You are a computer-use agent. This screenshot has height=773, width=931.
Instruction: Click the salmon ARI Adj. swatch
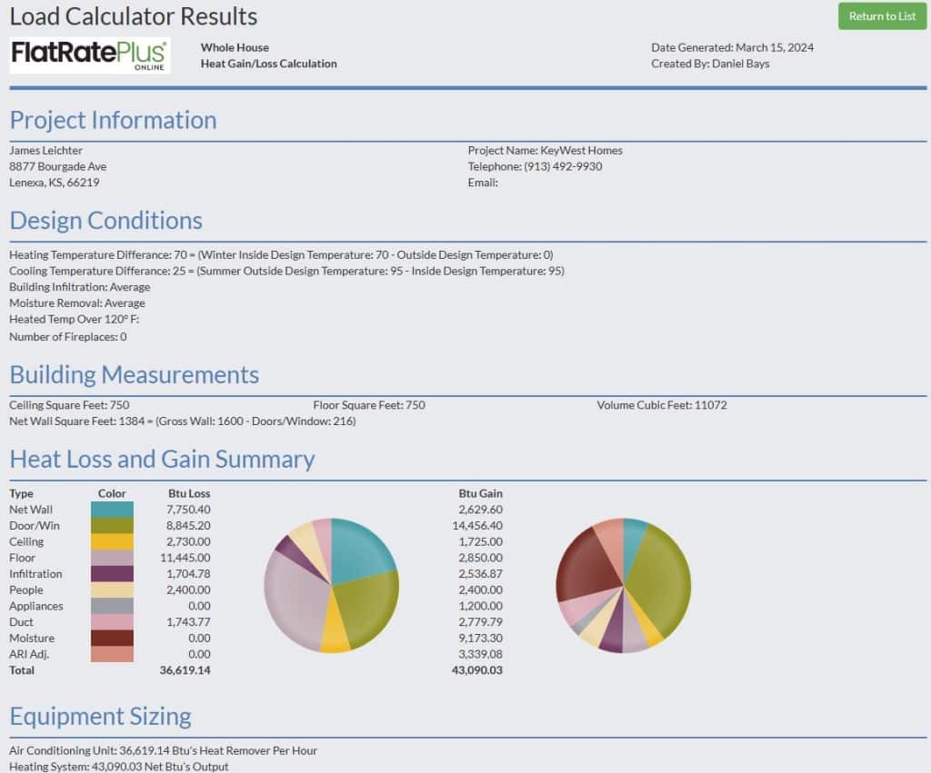112,654
